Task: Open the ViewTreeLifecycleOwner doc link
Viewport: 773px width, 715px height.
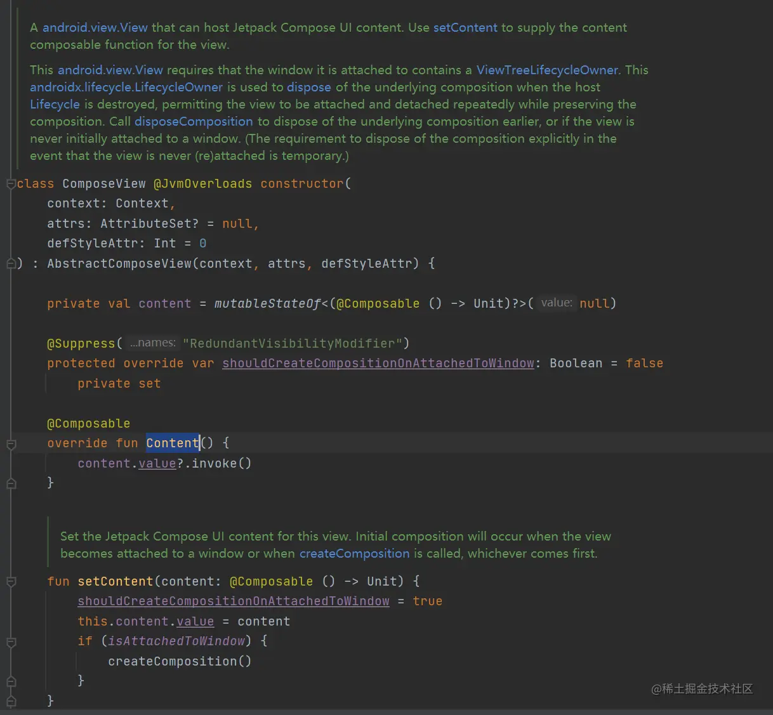Action: coord(547,70)
